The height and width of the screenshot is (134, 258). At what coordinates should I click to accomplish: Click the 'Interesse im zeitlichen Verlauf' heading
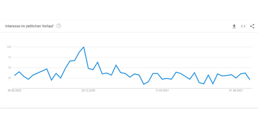29,26
